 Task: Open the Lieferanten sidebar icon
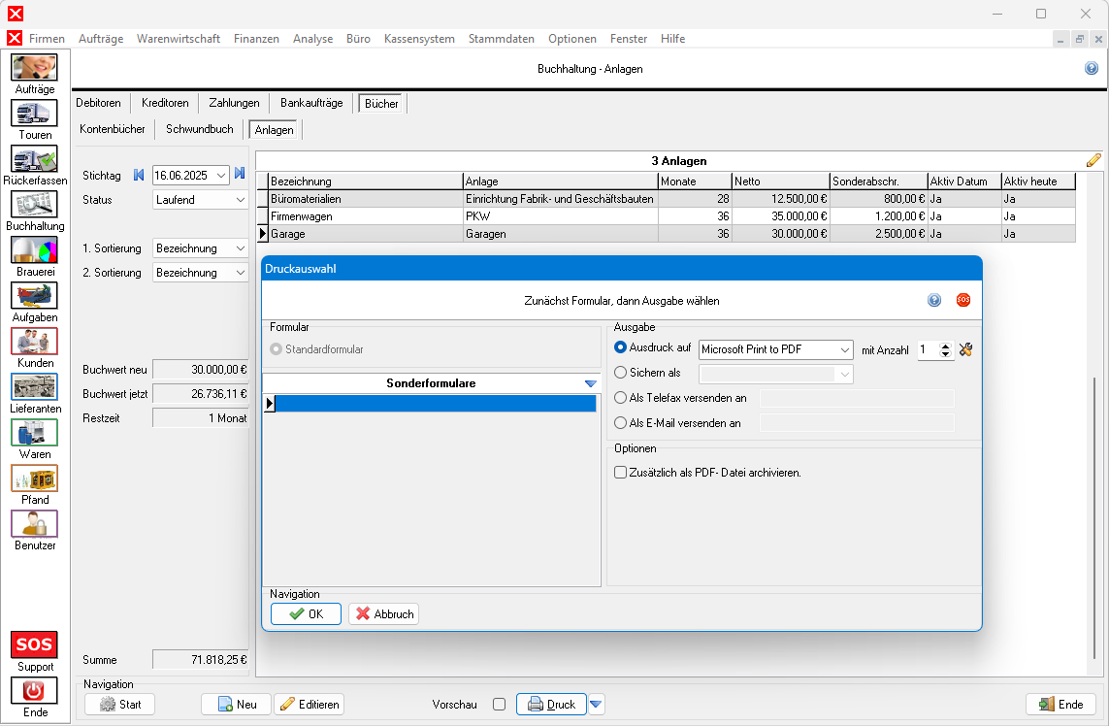point(34,387)
